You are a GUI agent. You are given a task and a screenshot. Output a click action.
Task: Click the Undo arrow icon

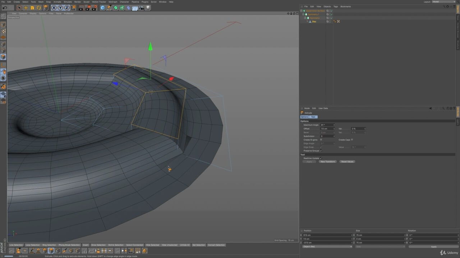pyautogui.click(x=5, y=8)
